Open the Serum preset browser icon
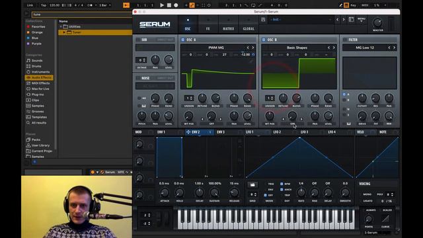This screenshot has height=238, width=423. click(x=351, y=19)
